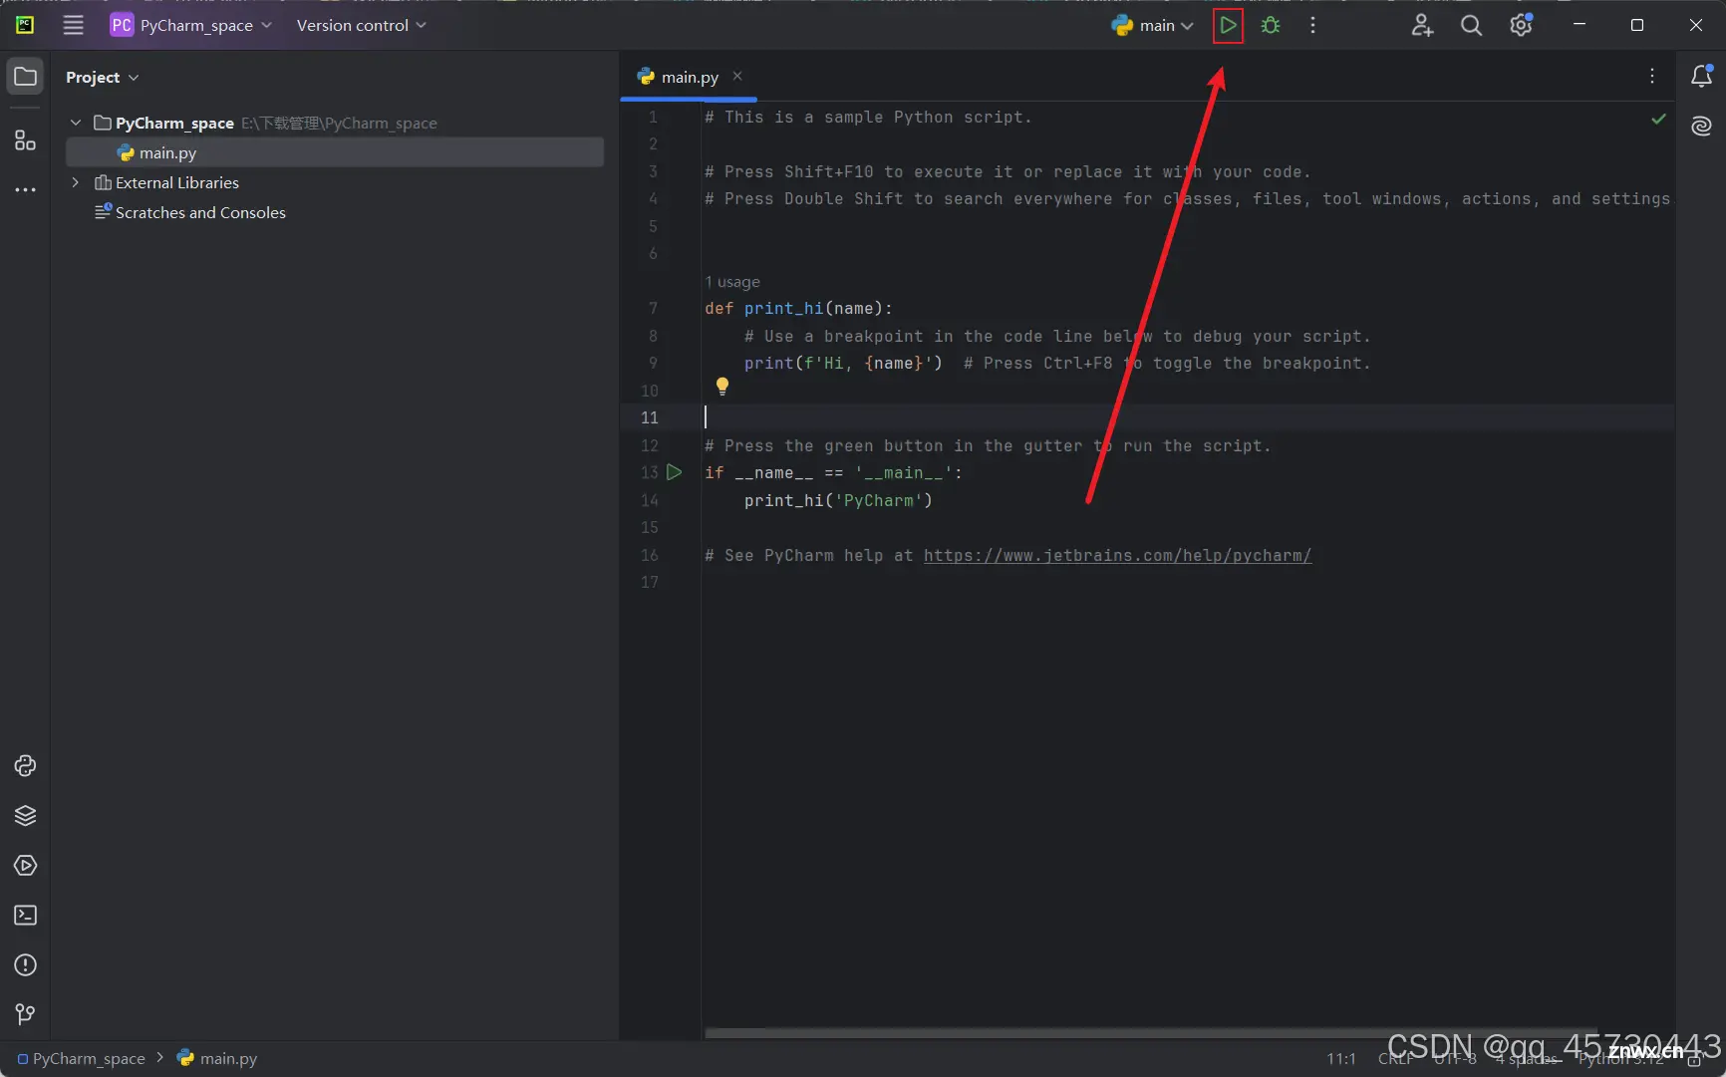Open the Services tool window icon

coord(25,865)
